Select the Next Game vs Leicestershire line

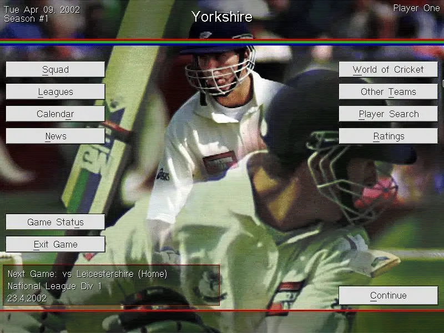(x=87, y=274)
